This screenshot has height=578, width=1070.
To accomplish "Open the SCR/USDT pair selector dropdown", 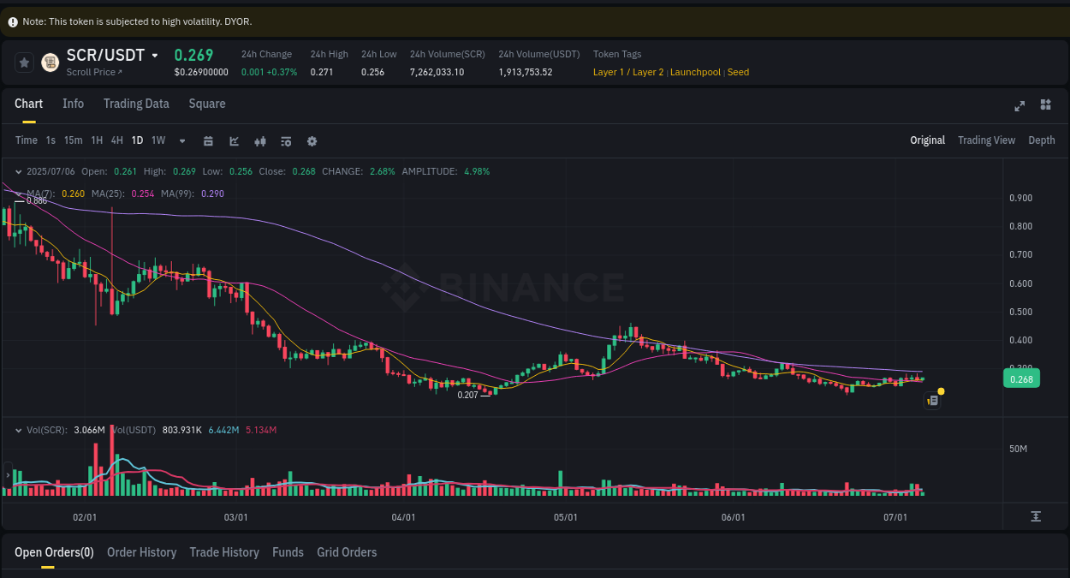I will click(x=154, y=55).
